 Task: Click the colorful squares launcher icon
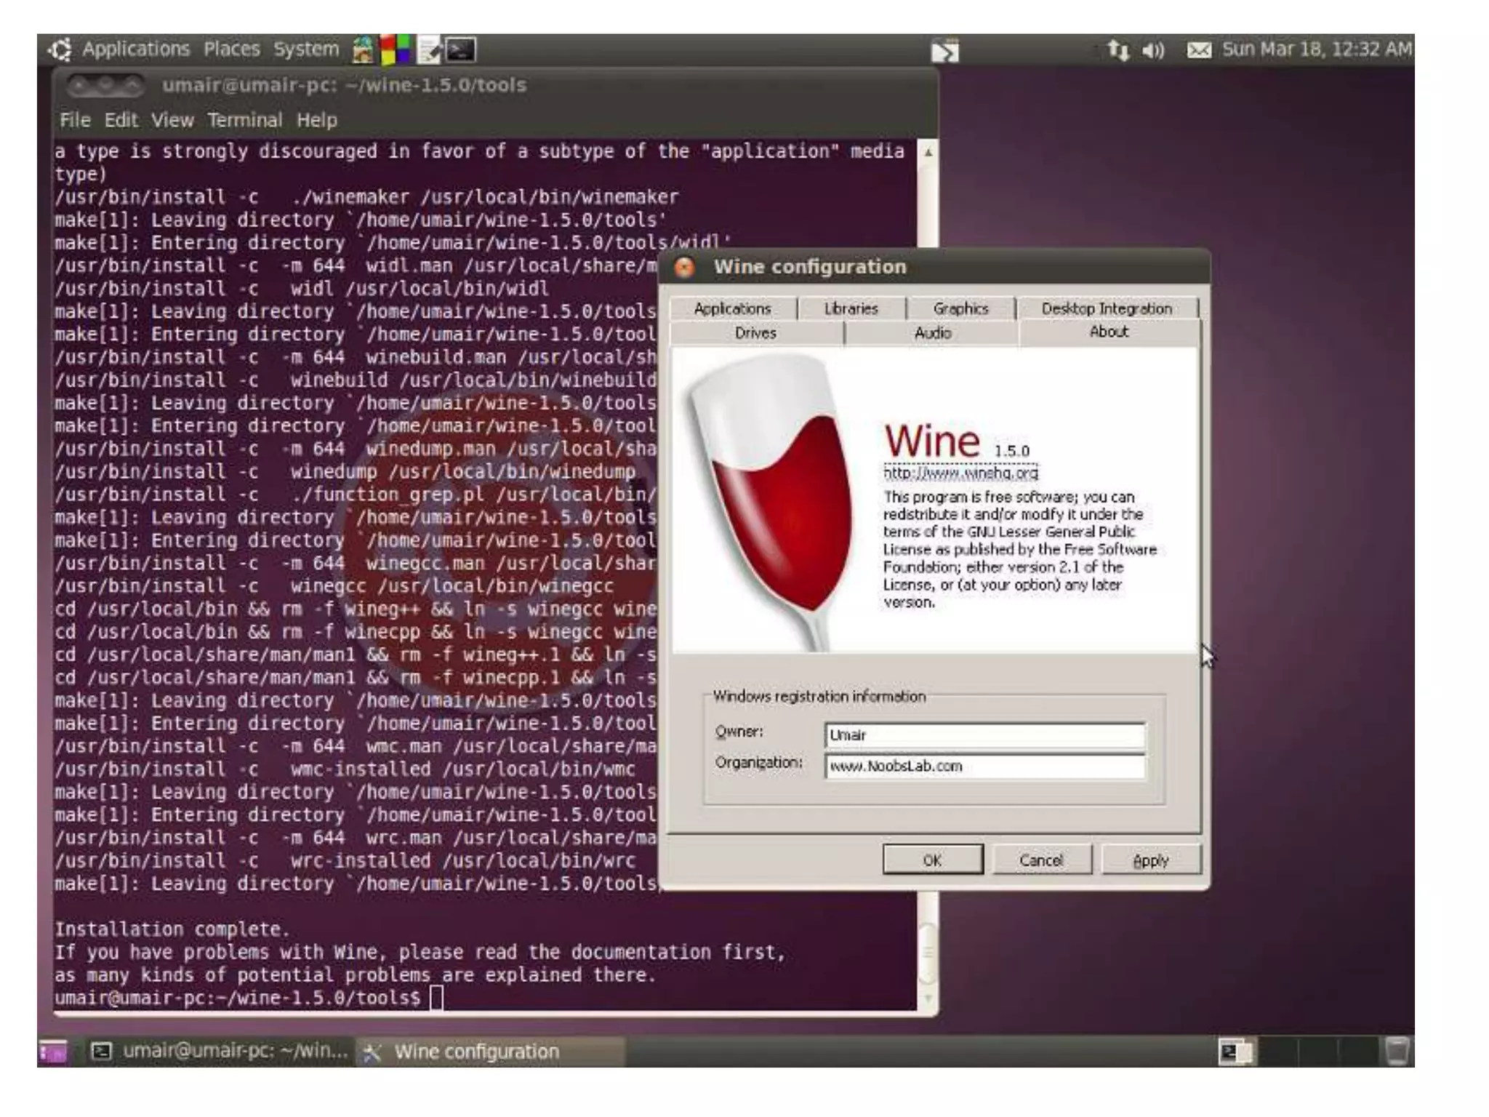tap(395, 50)
